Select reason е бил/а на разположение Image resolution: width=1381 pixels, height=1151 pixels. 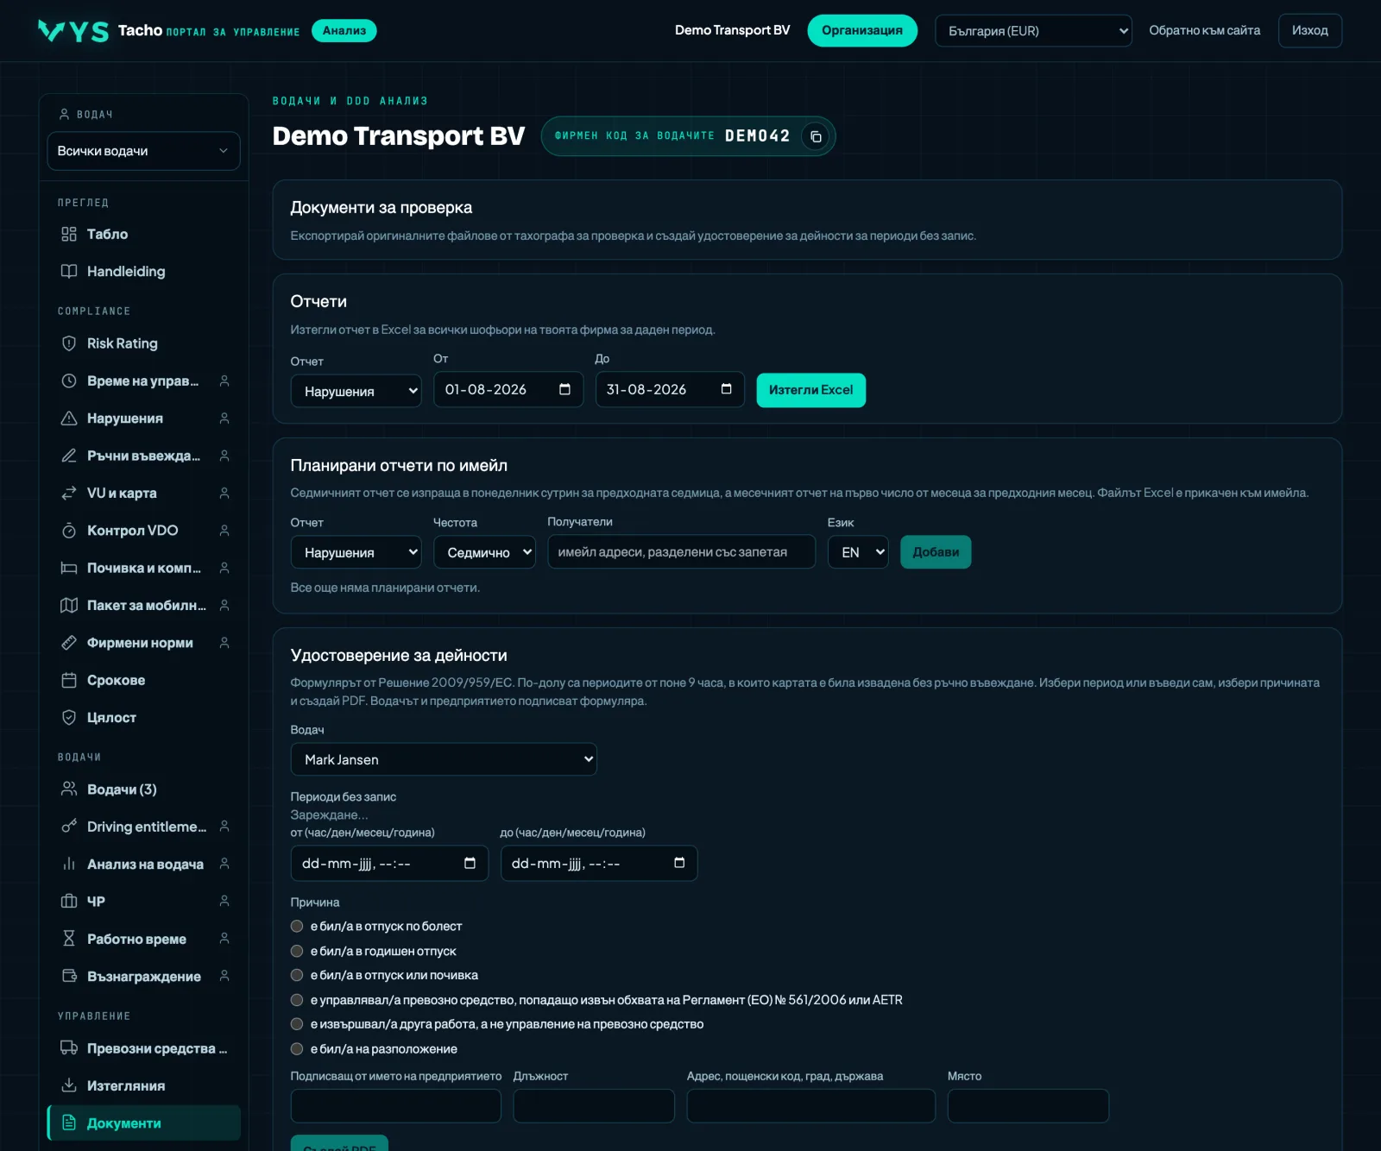click(297, 1049)
